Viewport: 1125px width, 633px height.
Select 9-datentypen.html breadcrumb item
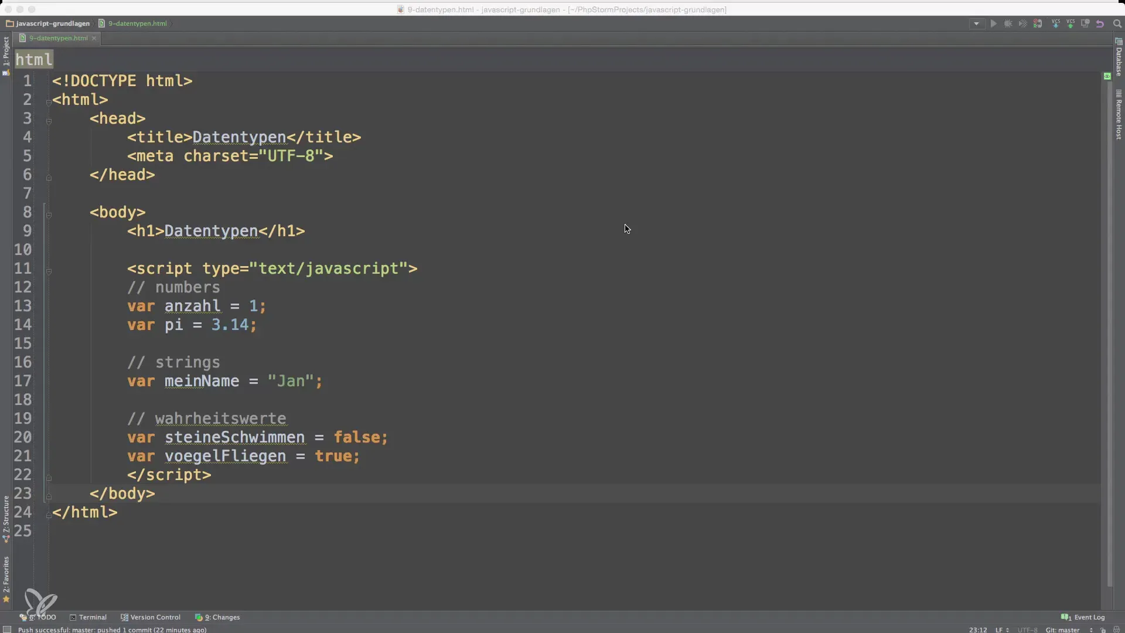(x=132, y=23)
